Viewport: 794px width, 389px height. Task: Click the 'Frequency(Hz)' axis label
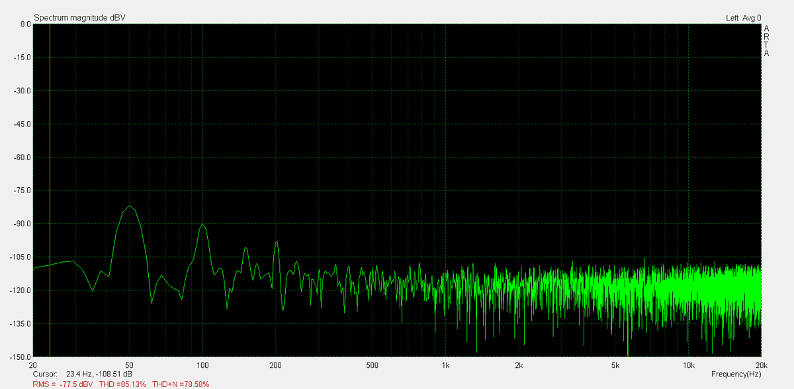[x=736, y=374]
